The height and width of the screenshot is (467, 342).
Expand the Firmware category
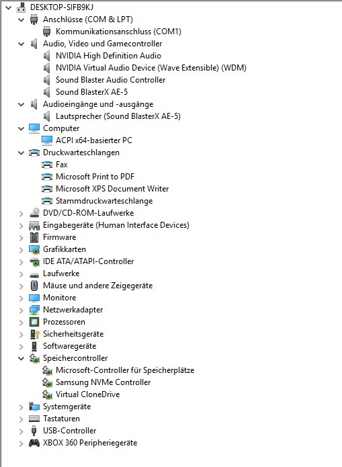[21, 238]
